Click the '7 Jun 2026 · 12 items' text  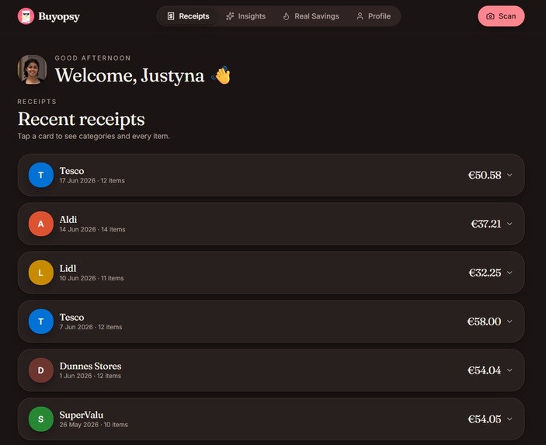tap(91, 327)
